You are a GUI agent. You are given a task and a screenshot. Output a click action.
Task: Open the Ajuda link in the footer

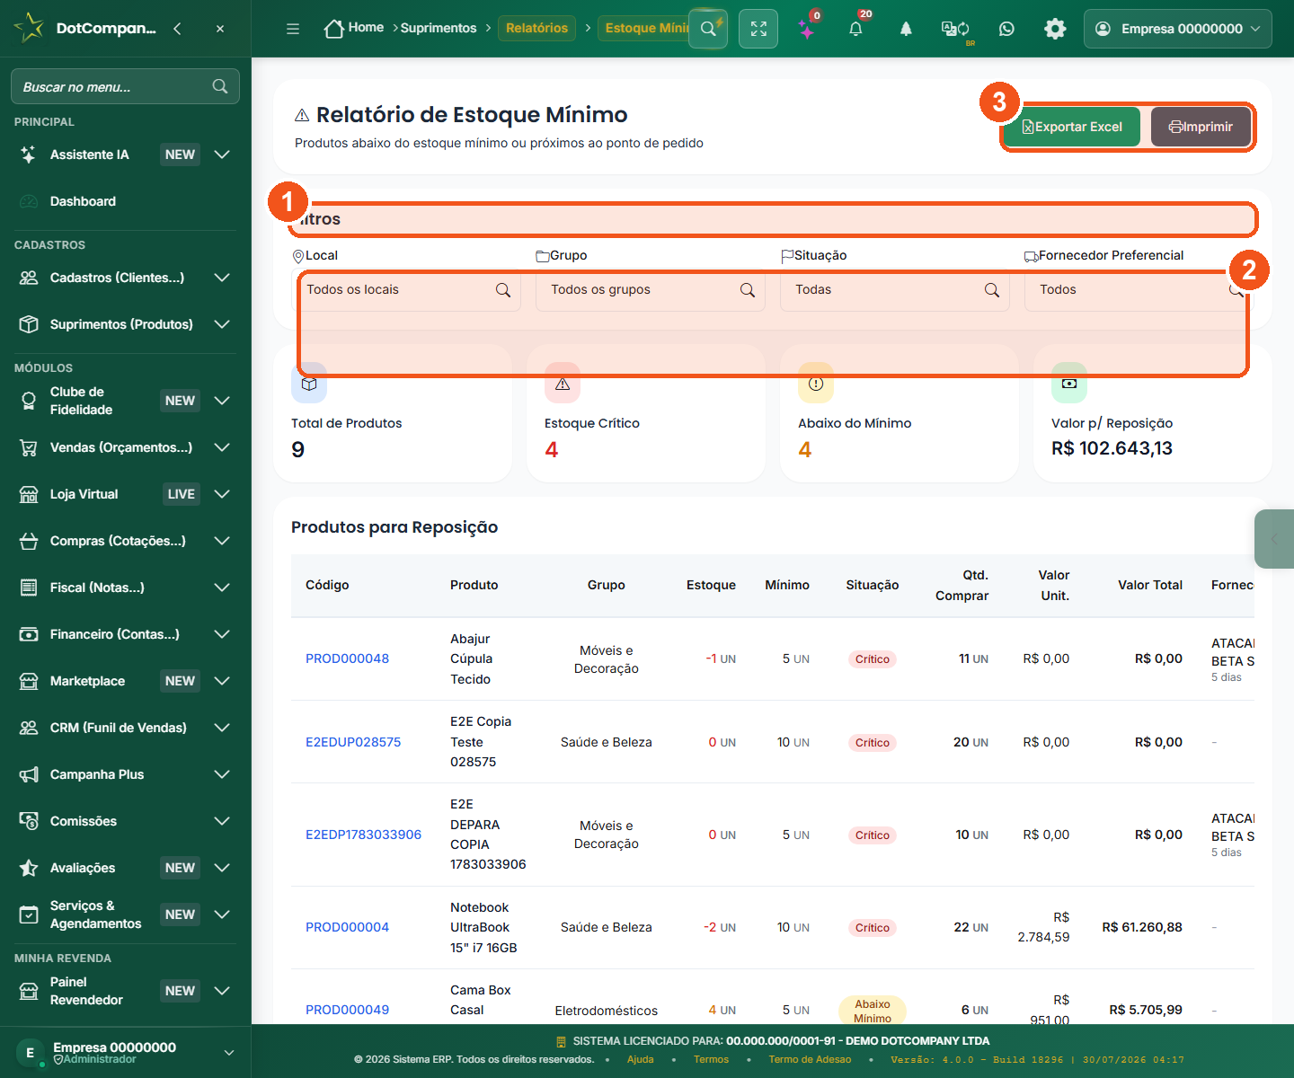tap(641, 1059)
